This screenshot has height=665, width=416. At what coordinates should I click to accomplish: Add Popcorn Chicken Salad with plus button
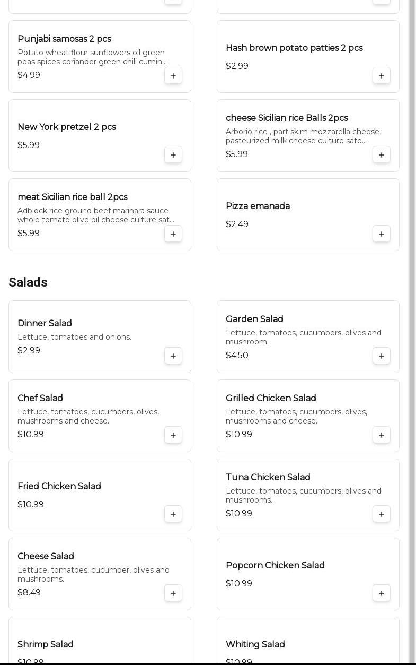click(x=382, y=593)
